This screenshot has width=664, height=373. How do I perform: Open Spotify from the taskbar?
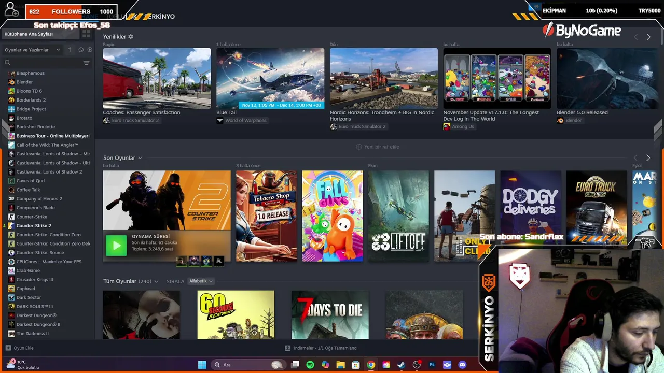(310, 365)
